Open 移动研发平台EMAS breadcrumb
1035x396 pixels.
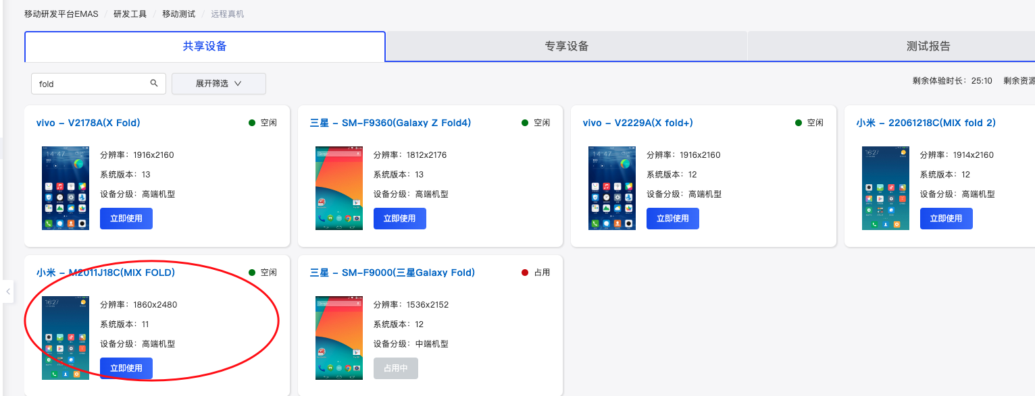61,13
